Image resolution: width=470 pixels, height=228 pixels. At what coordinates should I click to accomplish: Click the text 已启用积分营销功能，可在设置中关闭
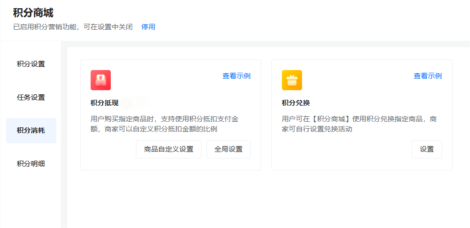73,27
